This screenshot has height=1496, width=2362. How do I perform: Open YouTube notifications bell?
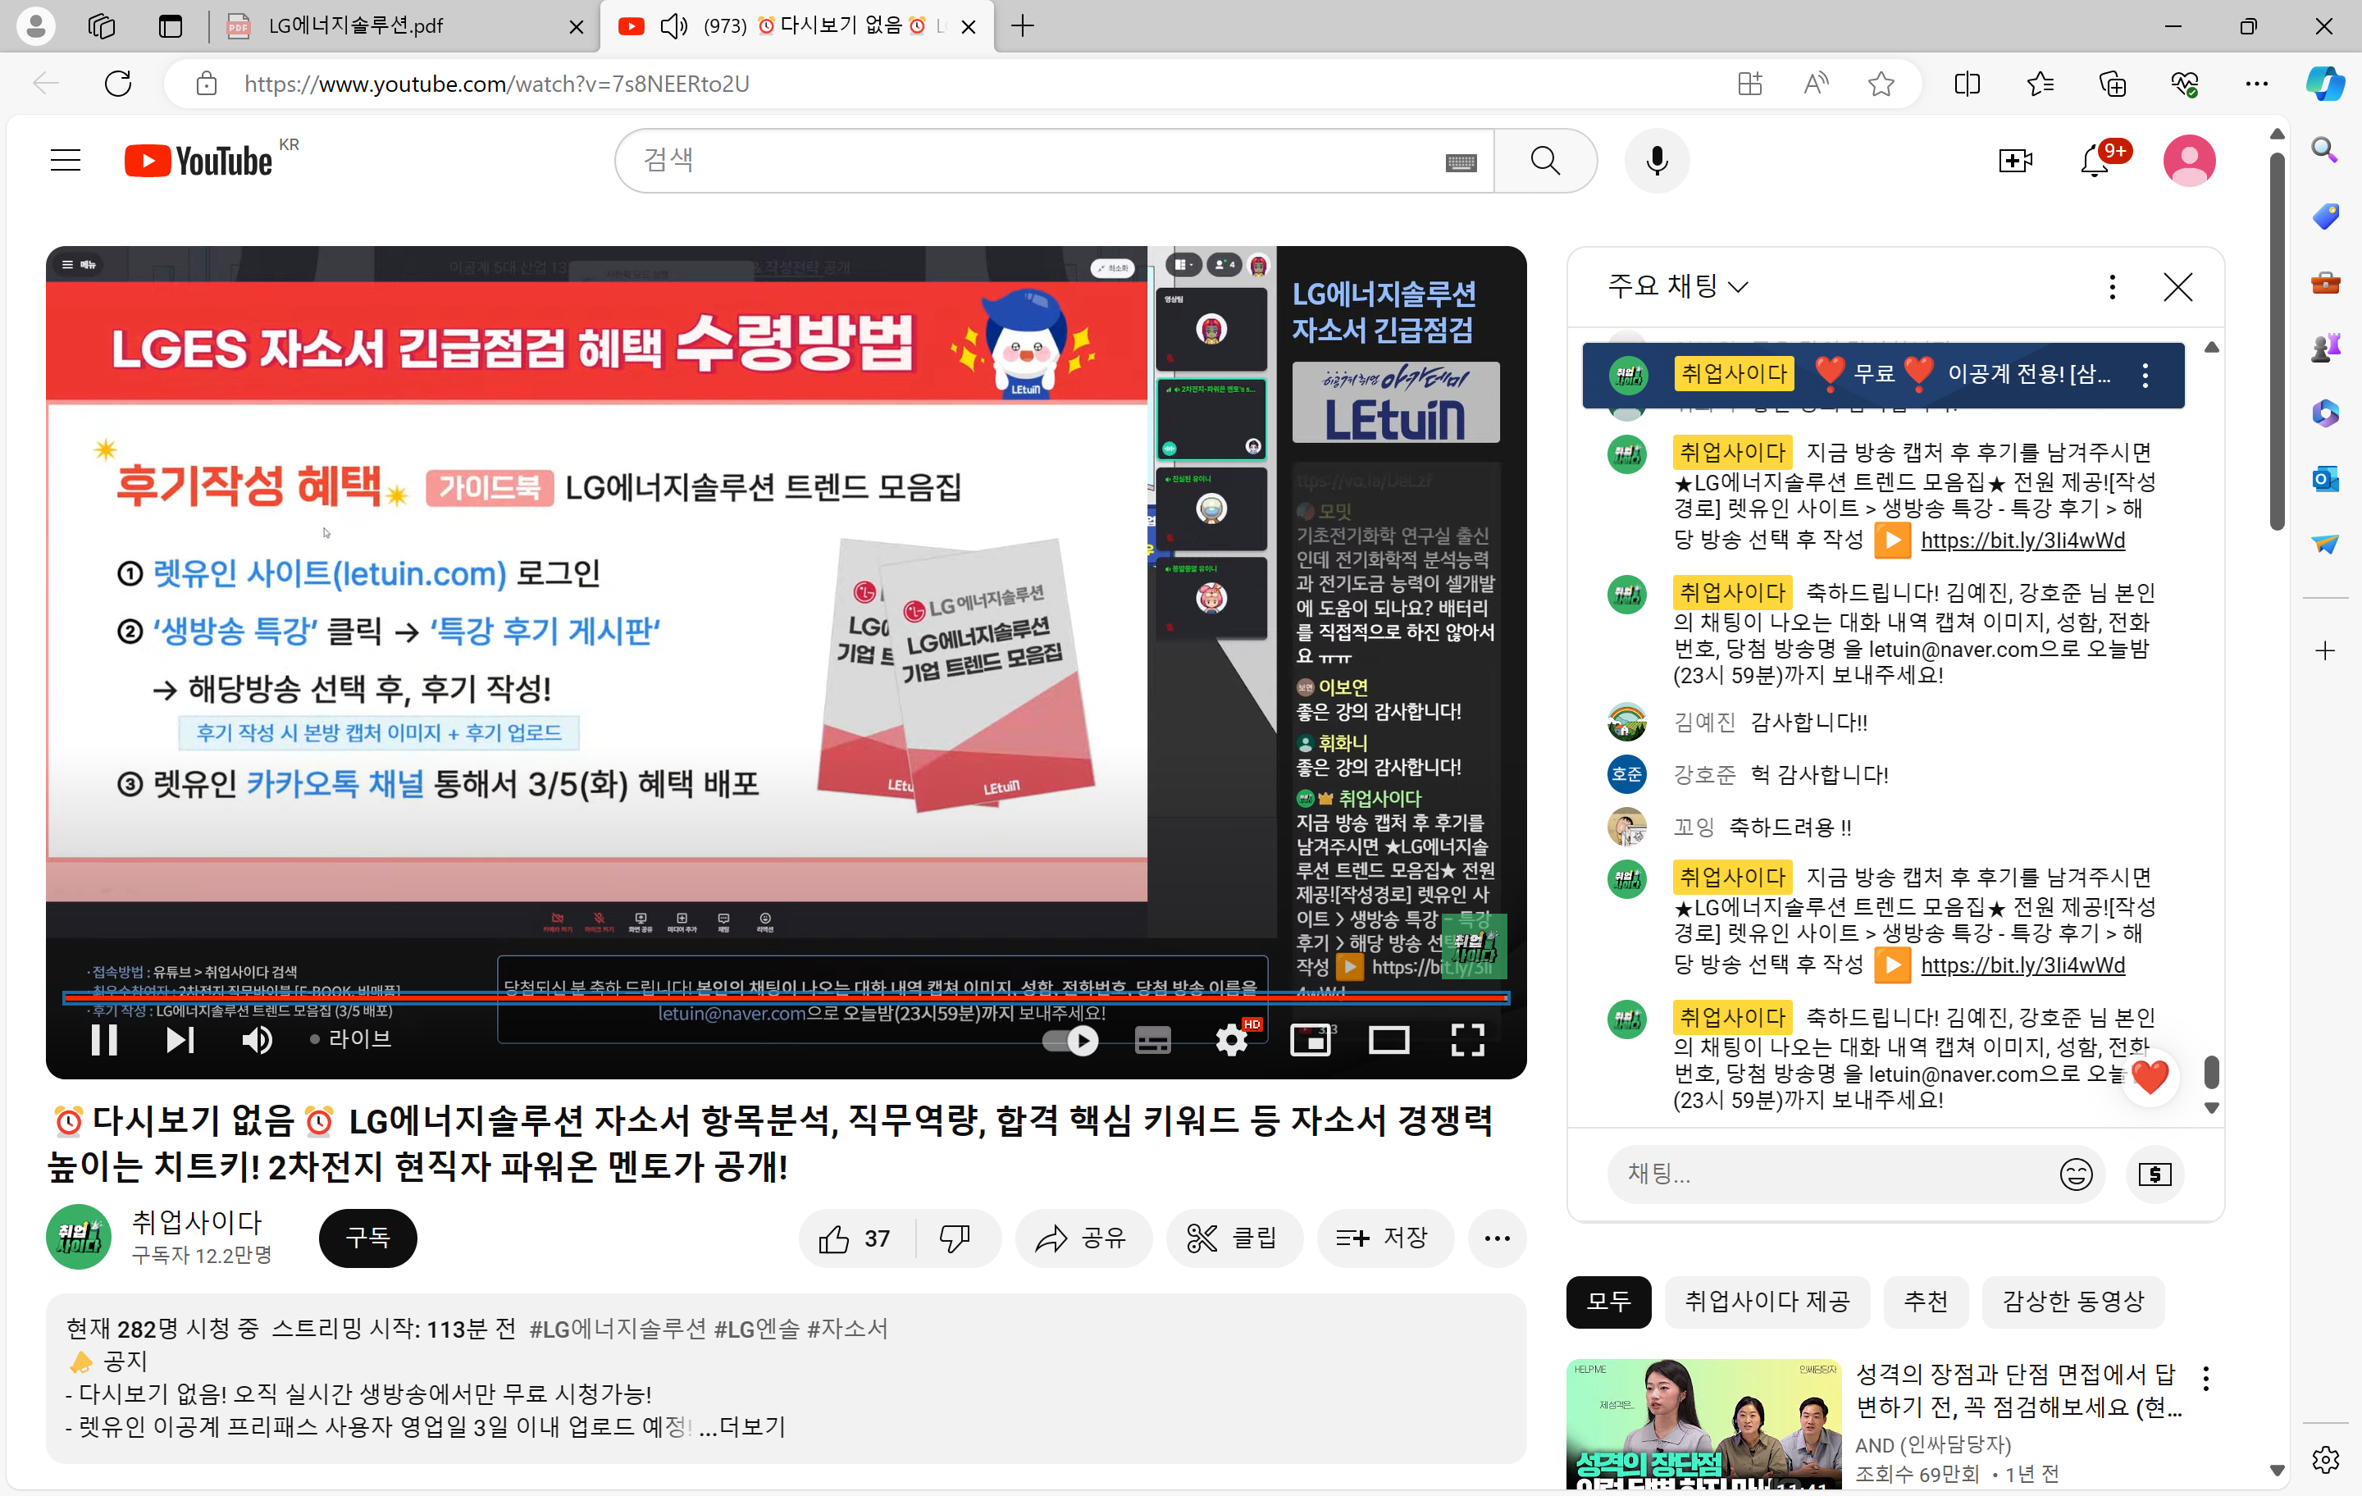pos(2095,160)
